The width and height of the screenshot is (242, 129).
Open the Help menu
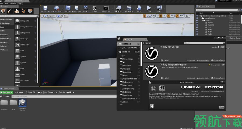coord(20,3)
